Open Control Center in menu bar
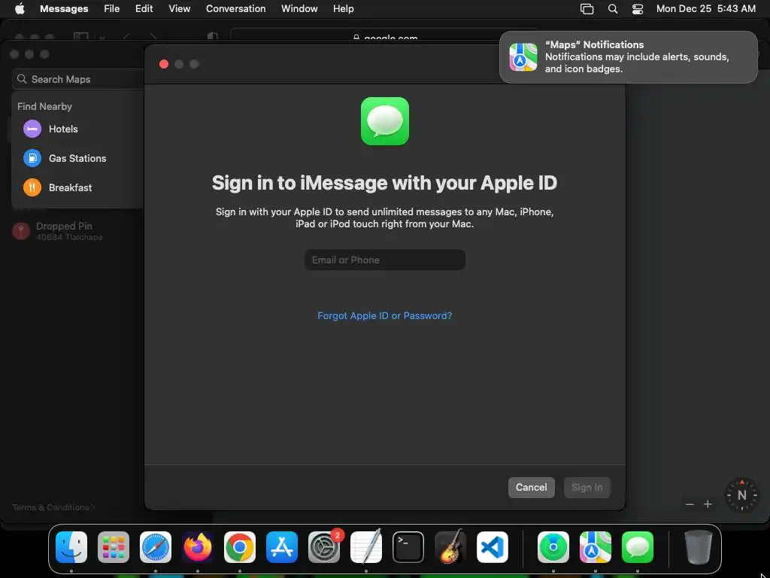This screenshot has width=770, height=578. point(638,9)
